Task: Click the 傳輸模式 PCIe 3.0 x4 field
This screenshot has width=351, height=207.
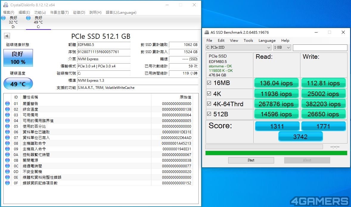Action: [x=104, y=66]
